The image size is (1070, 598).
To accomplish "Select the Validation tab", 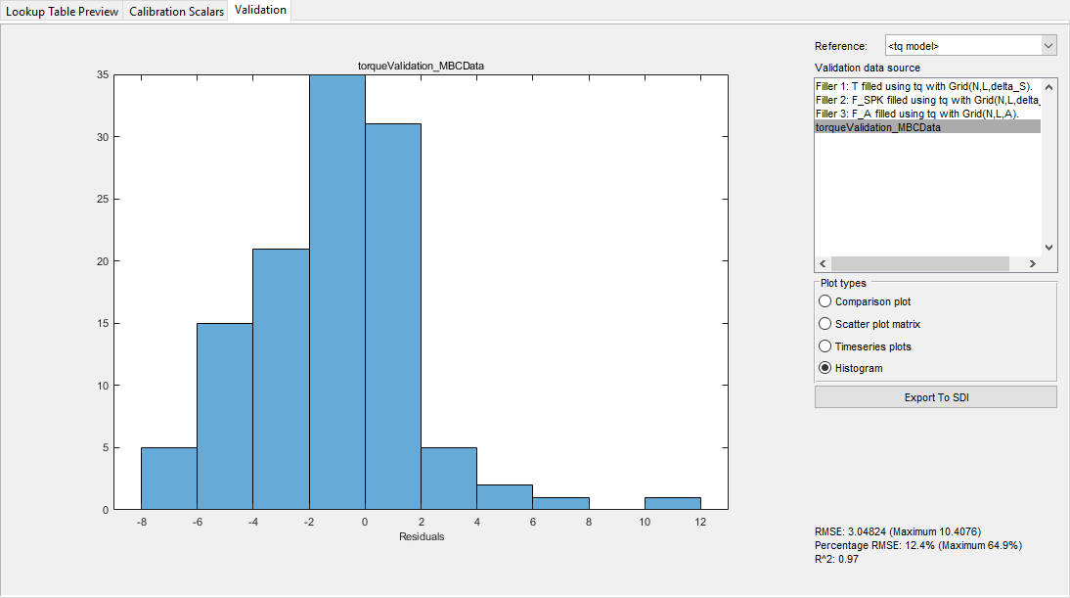I will pos(258,12).
